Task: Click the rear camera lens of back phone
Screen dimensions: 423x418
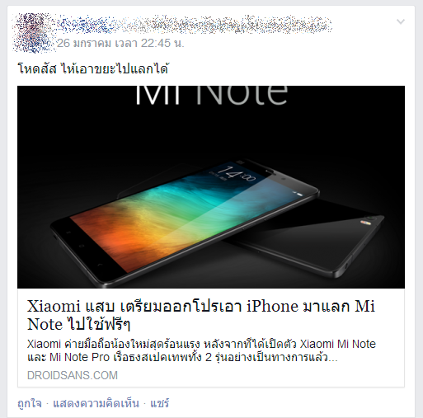Action: [372, 218]
